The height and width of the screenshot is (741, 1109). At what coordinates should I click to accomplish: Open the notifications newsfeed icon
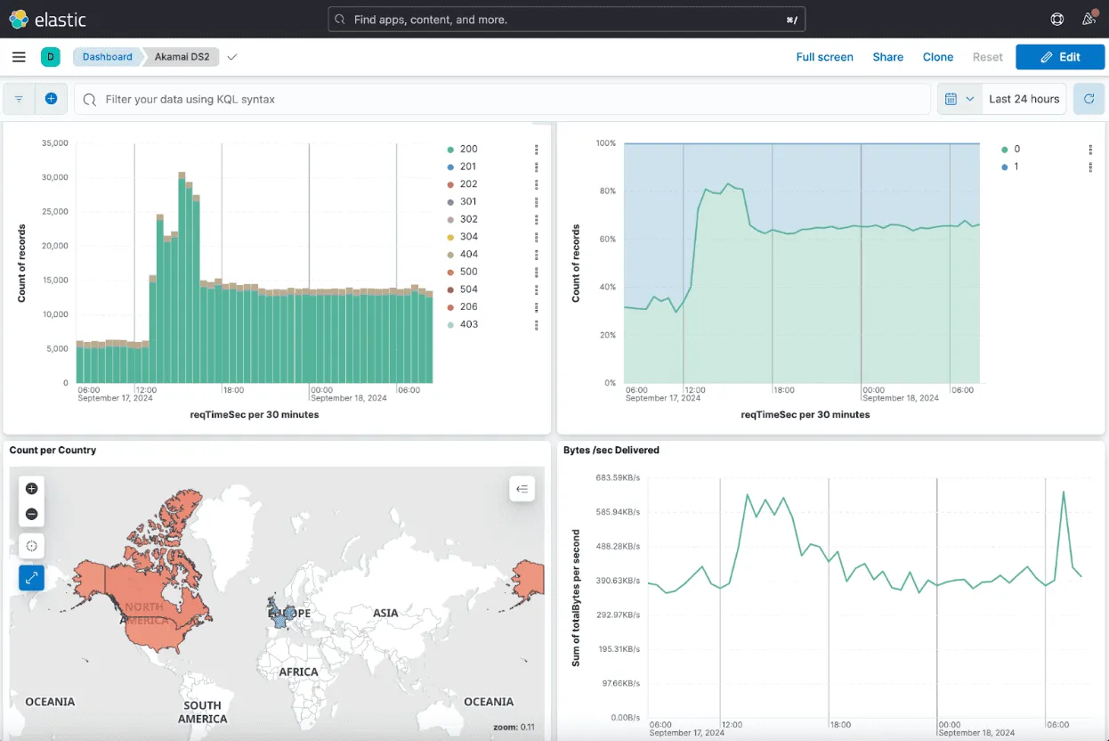pyautogui.click(x=1089, y=18)
